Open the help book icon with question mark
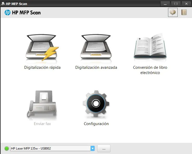This screenshot has width=192, height=154. pos(184,12)
